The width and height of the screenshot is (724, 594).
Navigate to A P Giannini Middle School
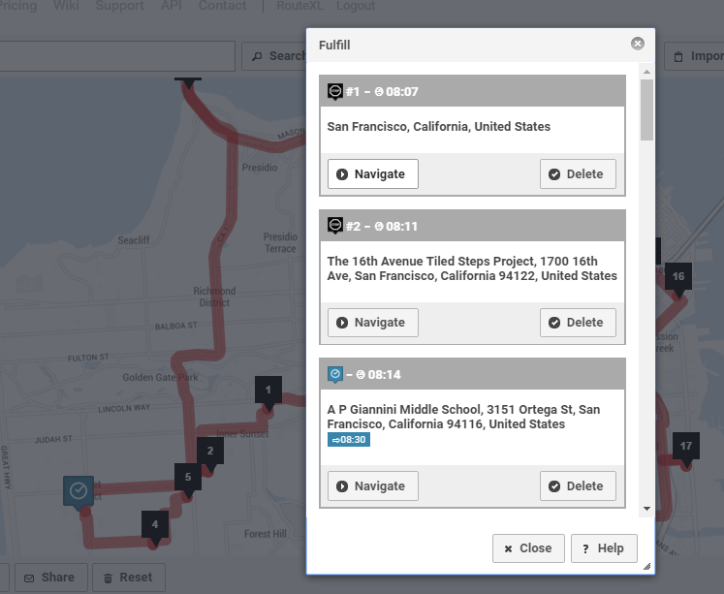click(373, 486)
